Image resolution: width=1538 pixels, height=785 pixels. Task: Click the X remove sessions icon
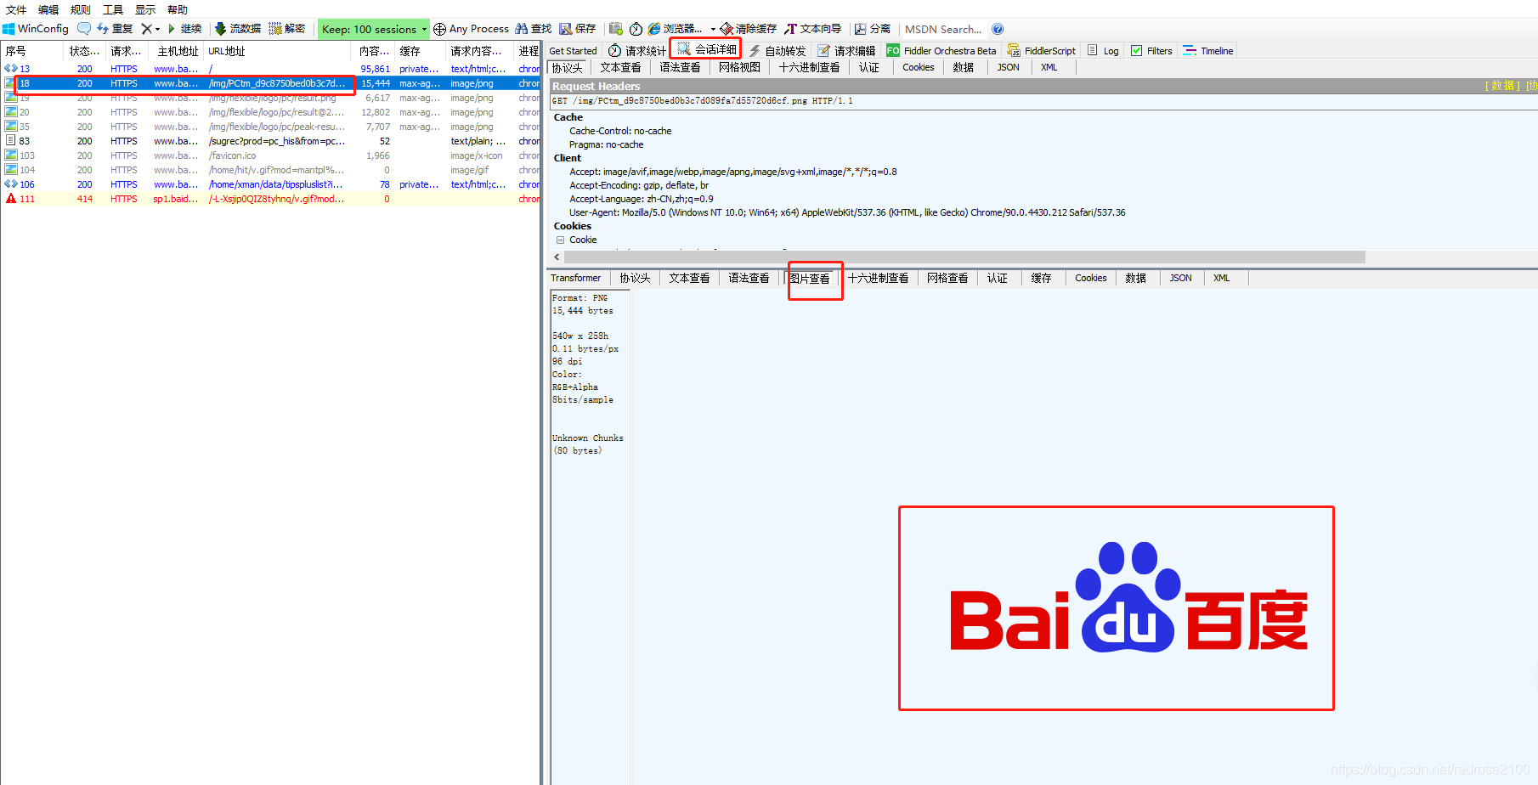[146, 29]
